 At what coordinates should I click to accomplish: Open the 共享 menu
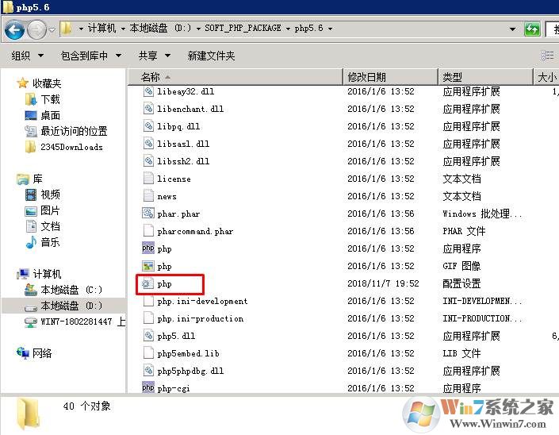pyautogui.click(x=155, y=56)
